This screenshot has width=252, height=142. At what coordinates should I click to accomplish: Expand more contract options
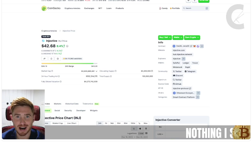pos(202,46)
